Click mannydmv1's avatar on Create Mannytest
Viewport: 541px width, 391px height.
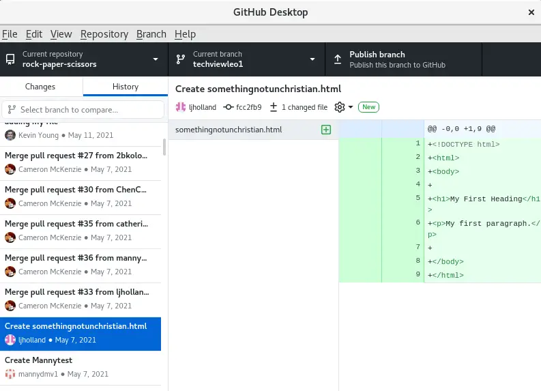pos(10,374)
